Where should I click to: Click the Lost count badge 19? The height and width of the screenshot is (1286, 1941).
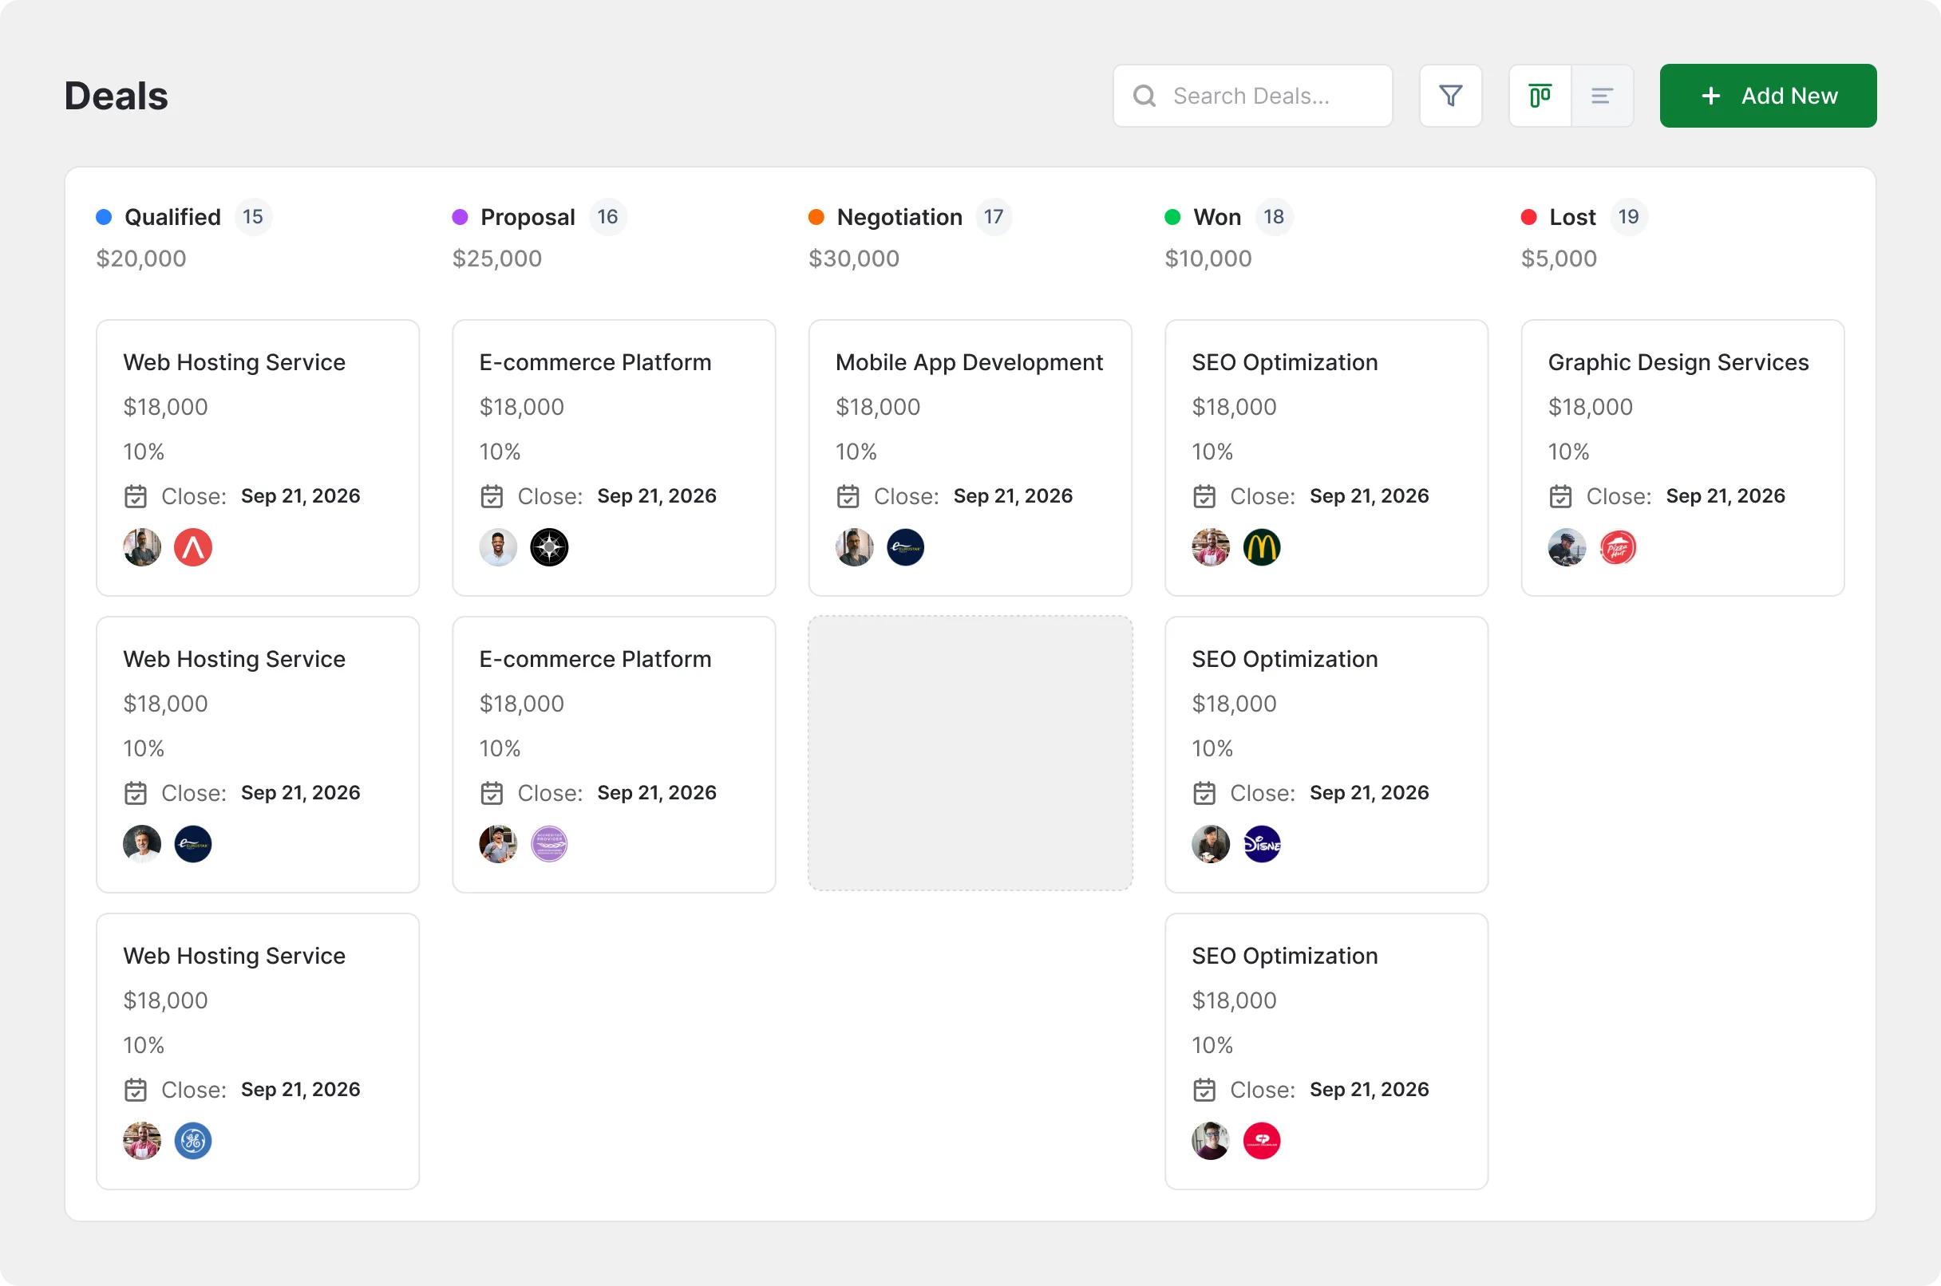tap(1628, 216)
